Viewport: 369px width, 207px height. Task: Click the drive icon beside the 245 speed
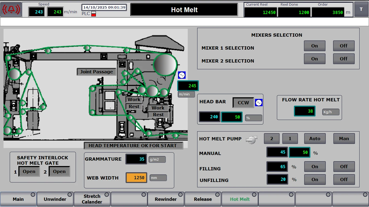tap(182, 75)
